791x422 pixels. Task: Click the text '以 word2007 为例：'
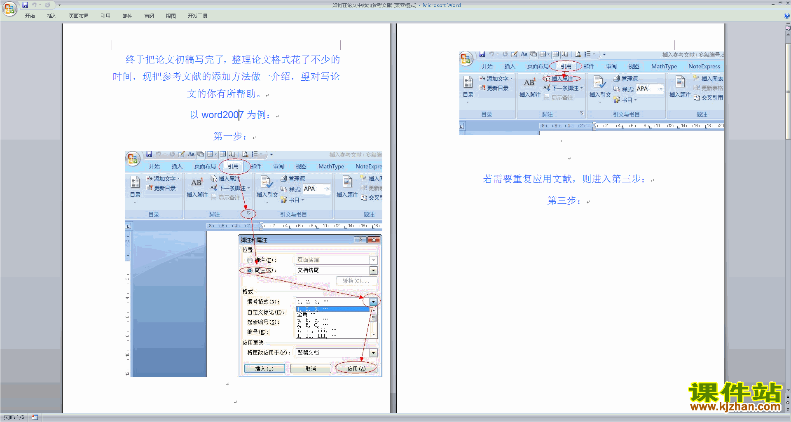point(230,115)
